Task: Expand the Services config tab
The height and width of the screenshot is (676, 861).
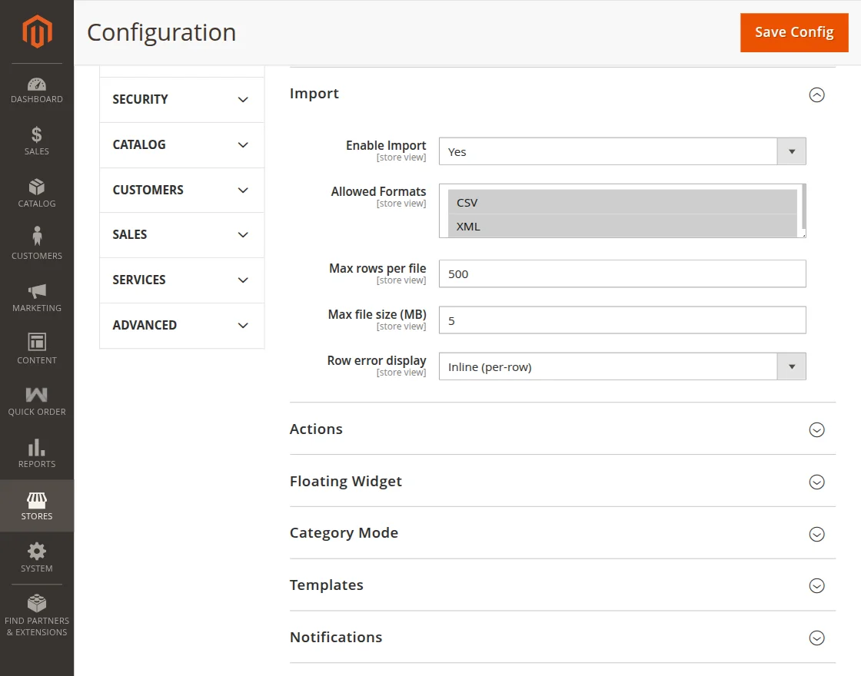Action: click(181, 280)
